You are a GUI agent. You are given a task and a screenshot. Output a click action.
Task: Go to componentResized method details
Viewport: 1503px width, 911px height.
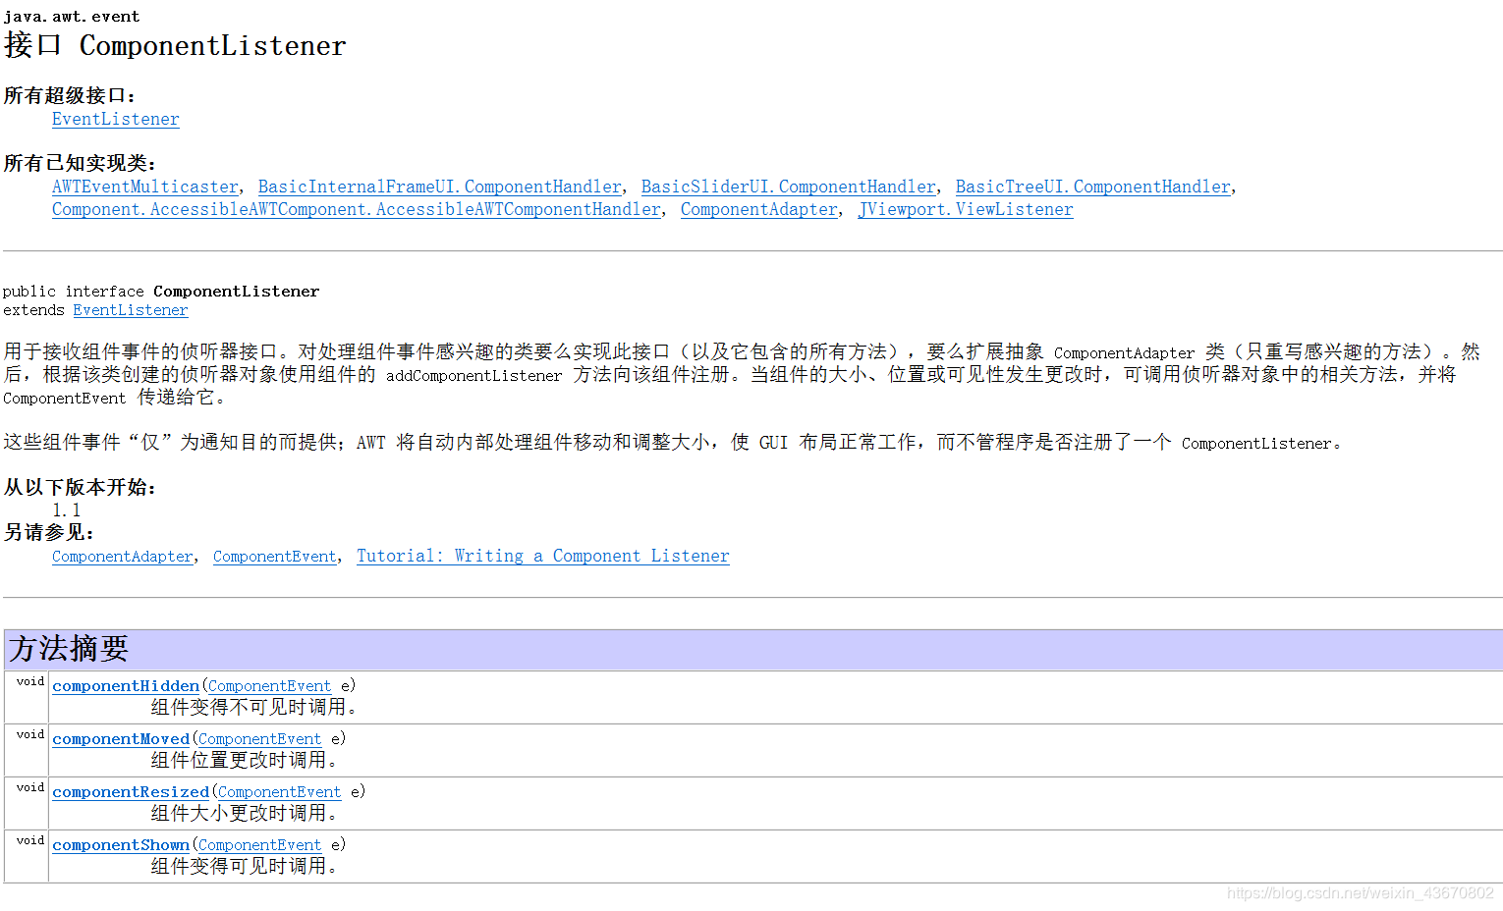[x=131, y=792]
